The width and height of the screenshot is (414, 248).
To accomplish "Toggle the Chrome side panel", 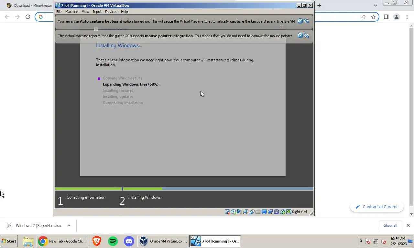I will click(x=386, y=17).
